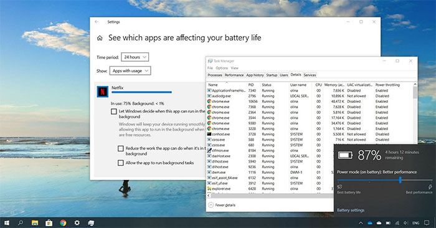
Task: Switch to the Startup tab
Action: point(272,75)
